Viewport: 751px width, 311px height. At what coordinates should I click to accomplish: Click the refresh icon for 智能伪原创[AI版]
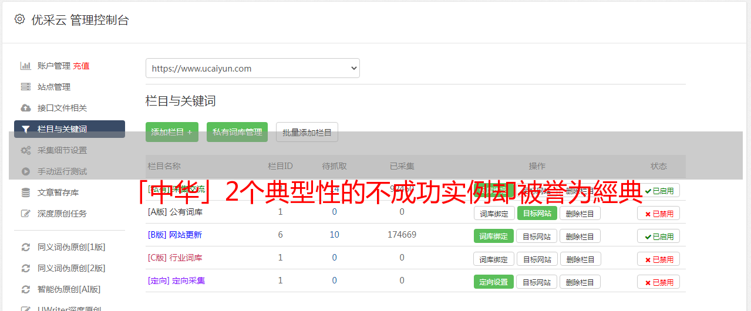(25, 289)
